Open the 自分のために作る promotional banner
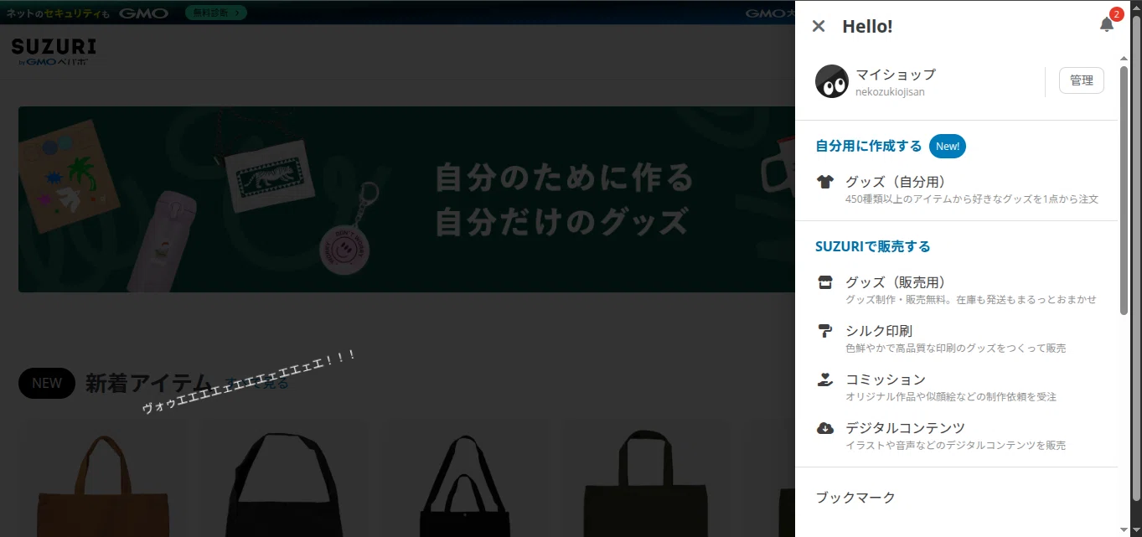Viewport: 1142px width, 537px height. coord(406,199)
